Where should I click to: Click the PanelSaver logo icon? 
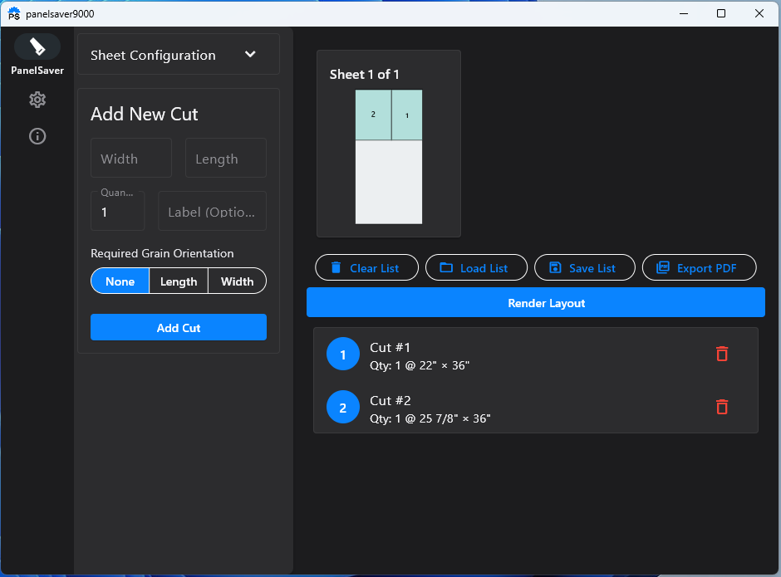coord(37,46)
